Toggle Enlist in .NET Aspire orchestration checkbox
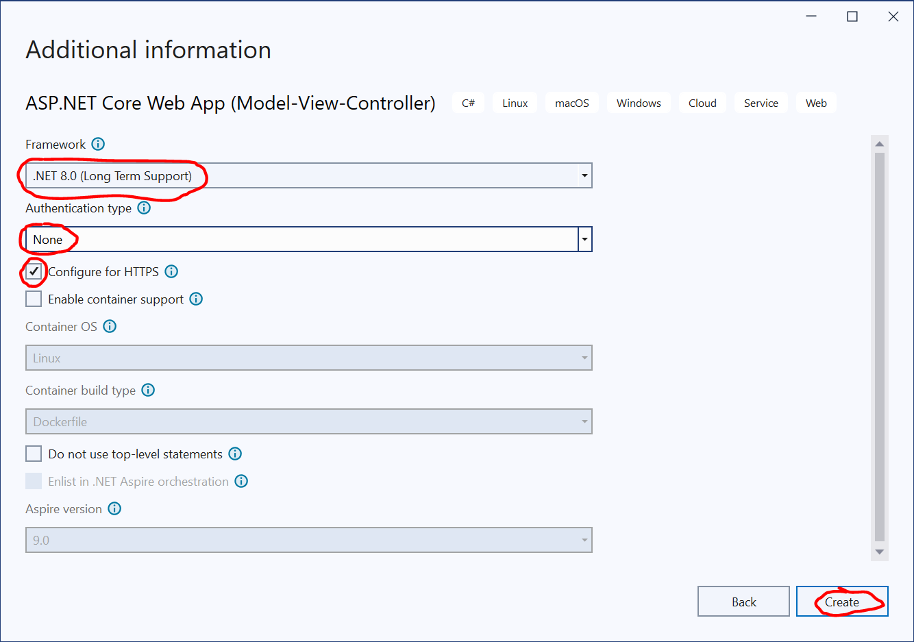The height and width of the screenshot is (642, 914). tap(34, 481)
